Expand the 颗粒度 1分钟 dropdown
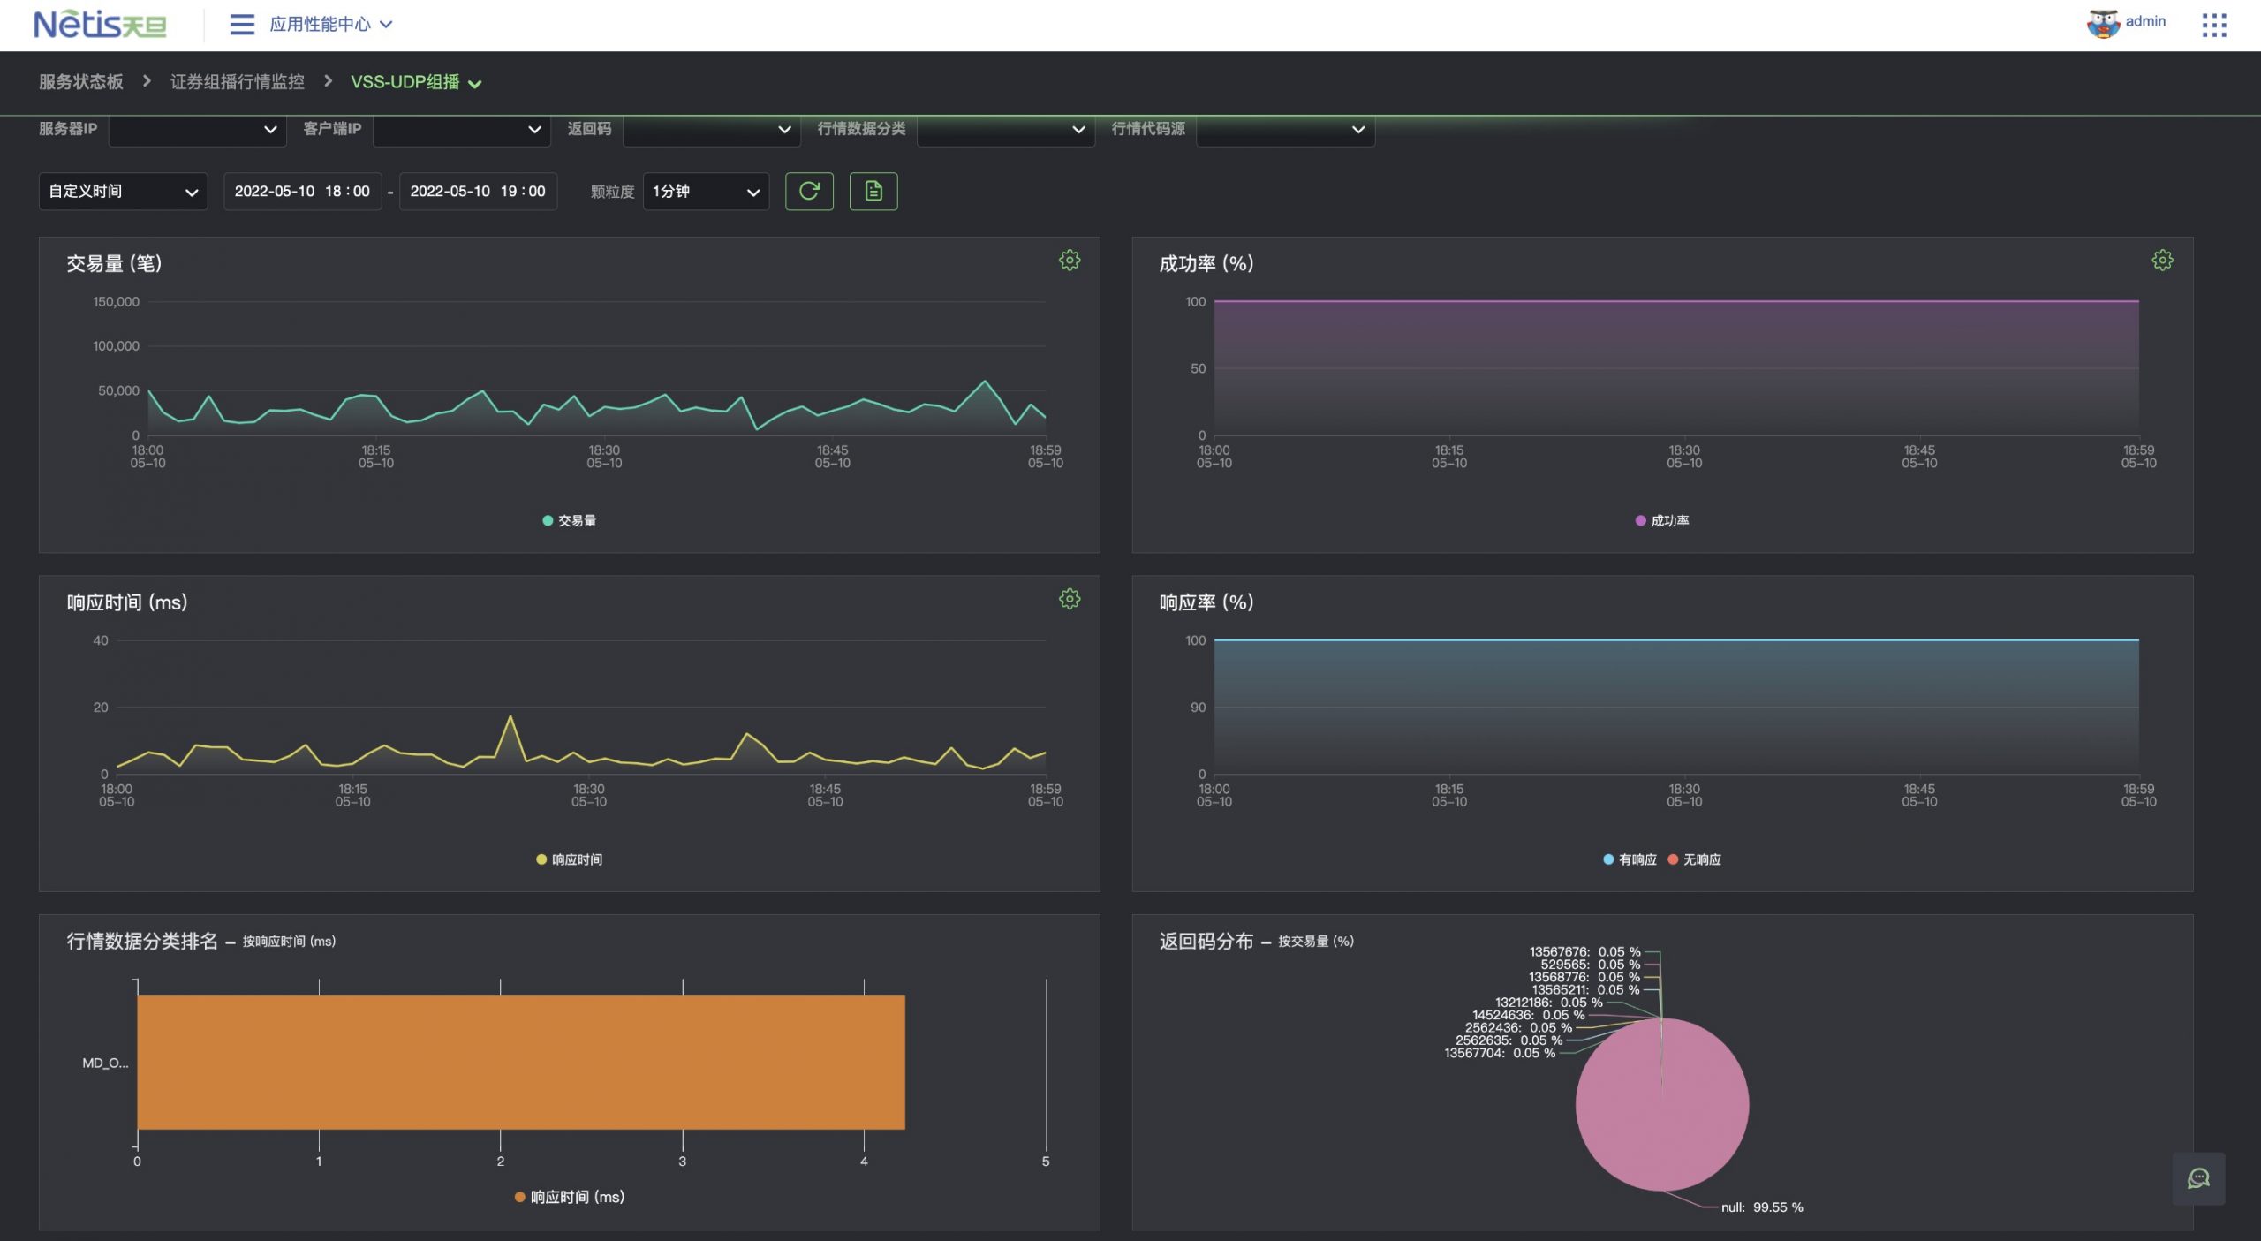Image resolution: width=2261 pixels, height=1241 pixels. pos(705,192)
